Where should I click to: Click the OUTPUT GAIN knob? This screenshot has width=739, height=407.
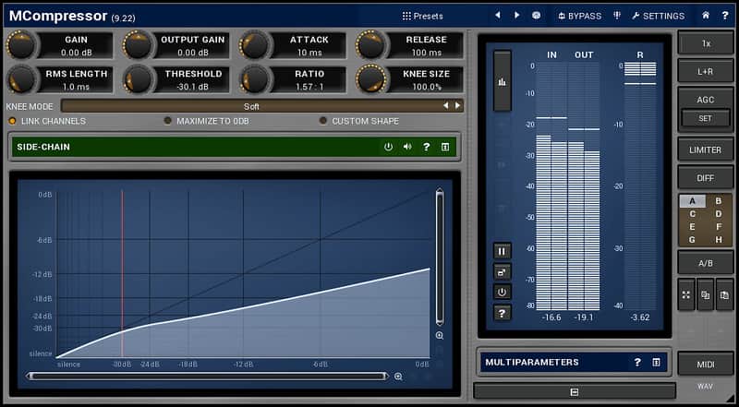[x=137, y=45]
